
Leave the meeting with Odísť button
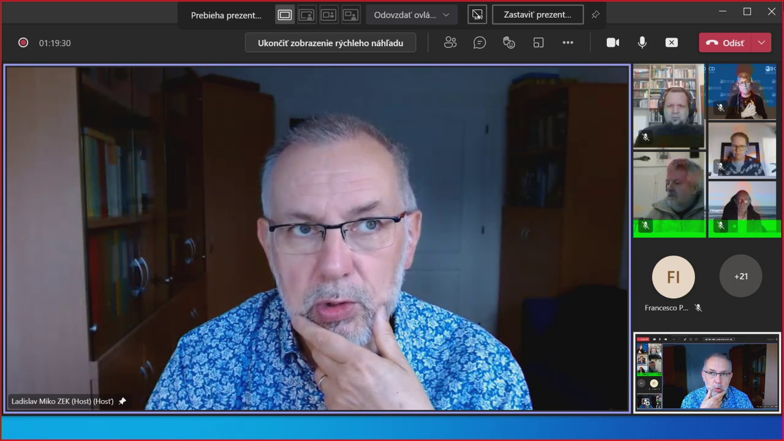(726, 43)
